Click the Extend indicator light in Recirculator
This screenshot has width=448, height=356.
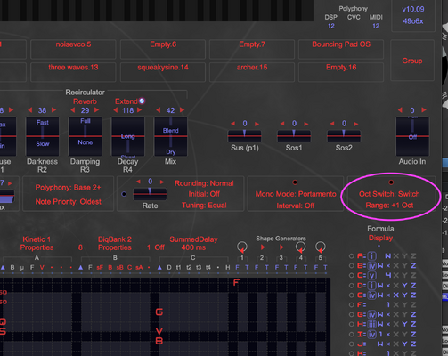142,101
